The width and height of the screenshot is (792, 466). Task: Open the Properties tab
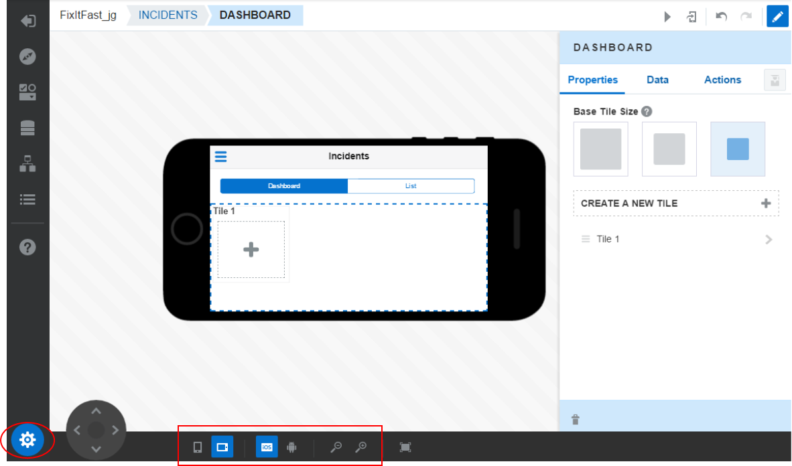[x=592, y=80]
